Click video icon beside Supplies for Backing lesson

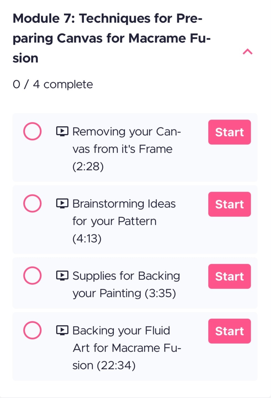tap(62, 275)
